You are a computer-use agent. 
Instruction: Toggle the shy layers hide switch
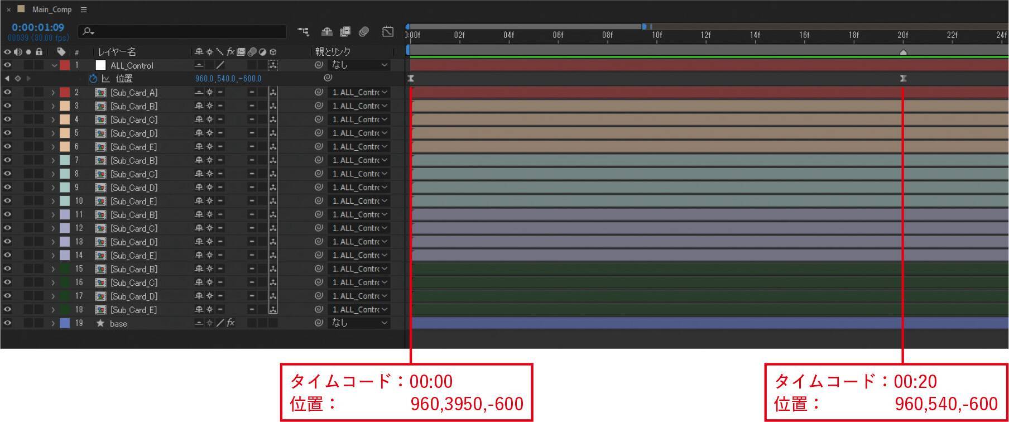point(327,32)
